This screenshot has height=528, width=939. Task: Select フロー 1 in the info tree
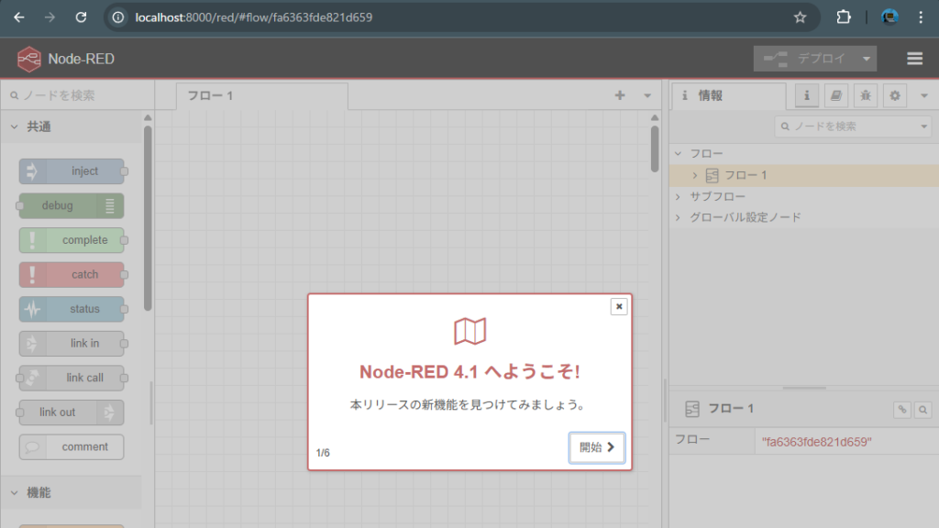746,175
